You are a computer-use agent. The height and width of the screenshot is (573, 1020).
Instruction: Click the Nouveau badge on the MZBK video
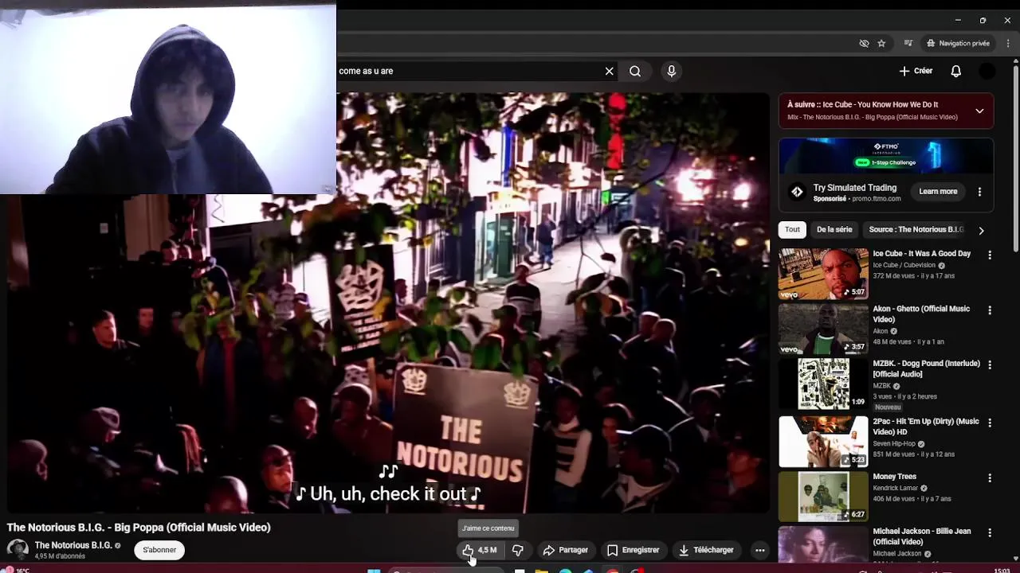click(x=887, y=407)
